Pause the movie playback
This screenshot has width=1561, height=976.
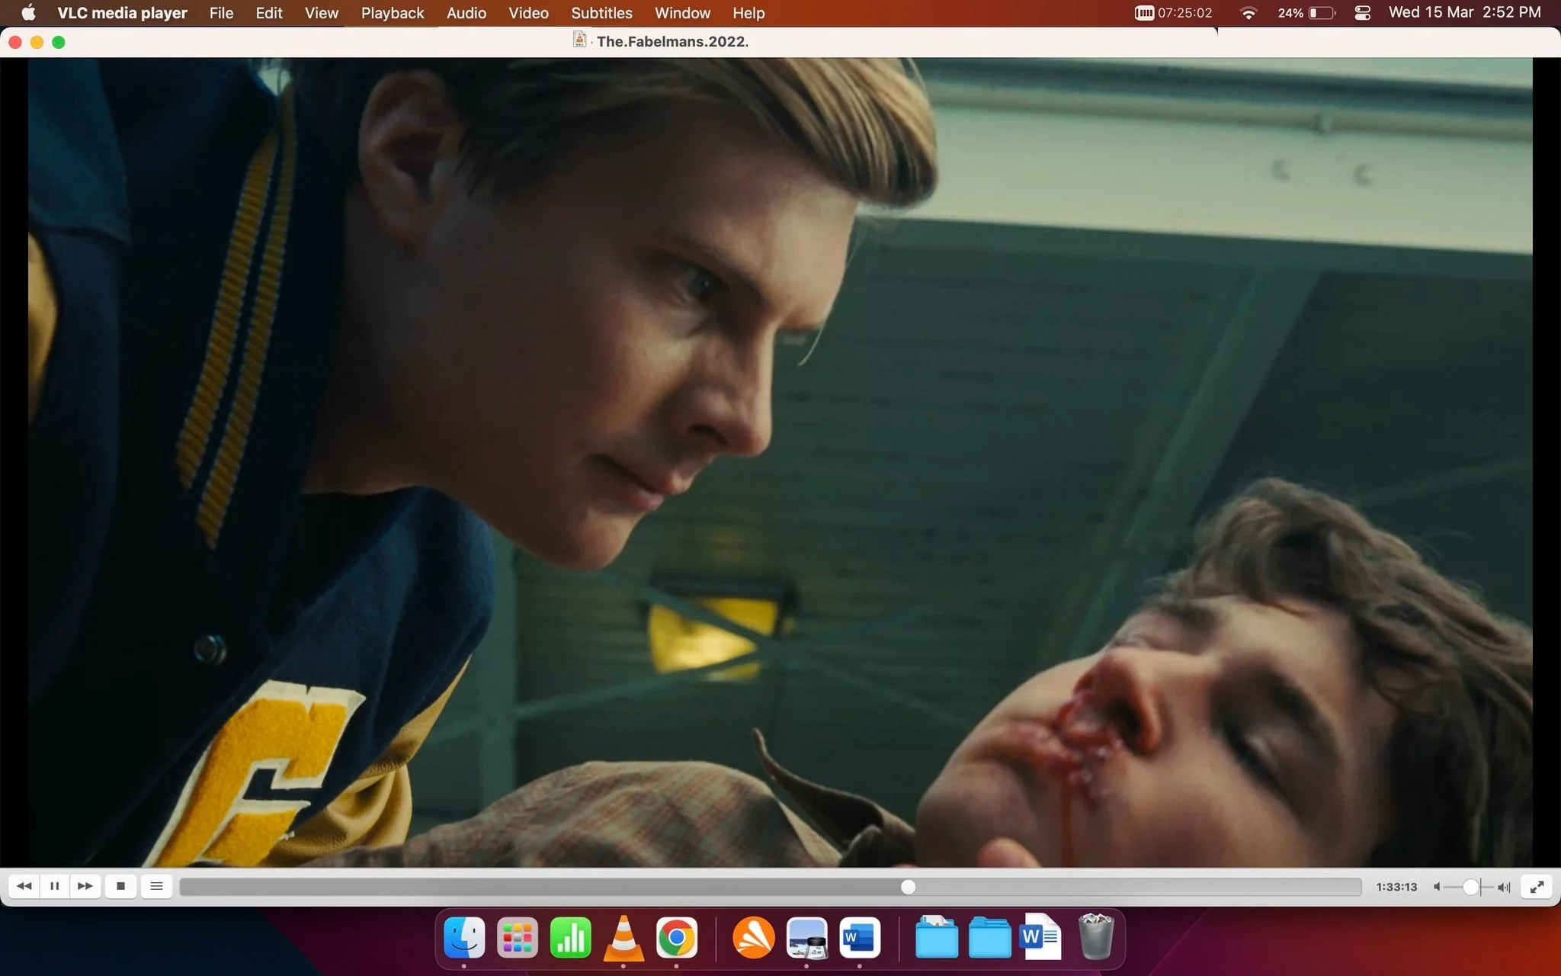pyautogui.click(x=54, y=886)
